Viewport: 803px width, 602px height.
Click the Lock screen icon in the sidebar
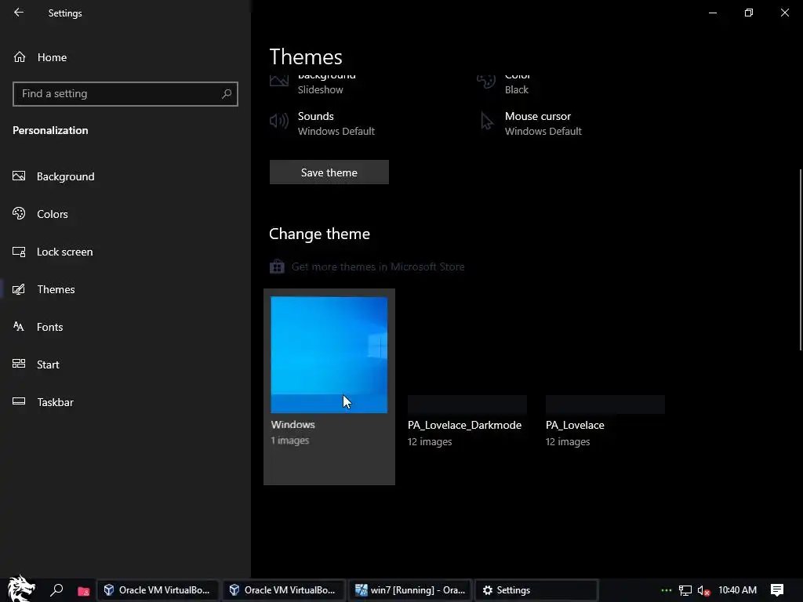19,252
